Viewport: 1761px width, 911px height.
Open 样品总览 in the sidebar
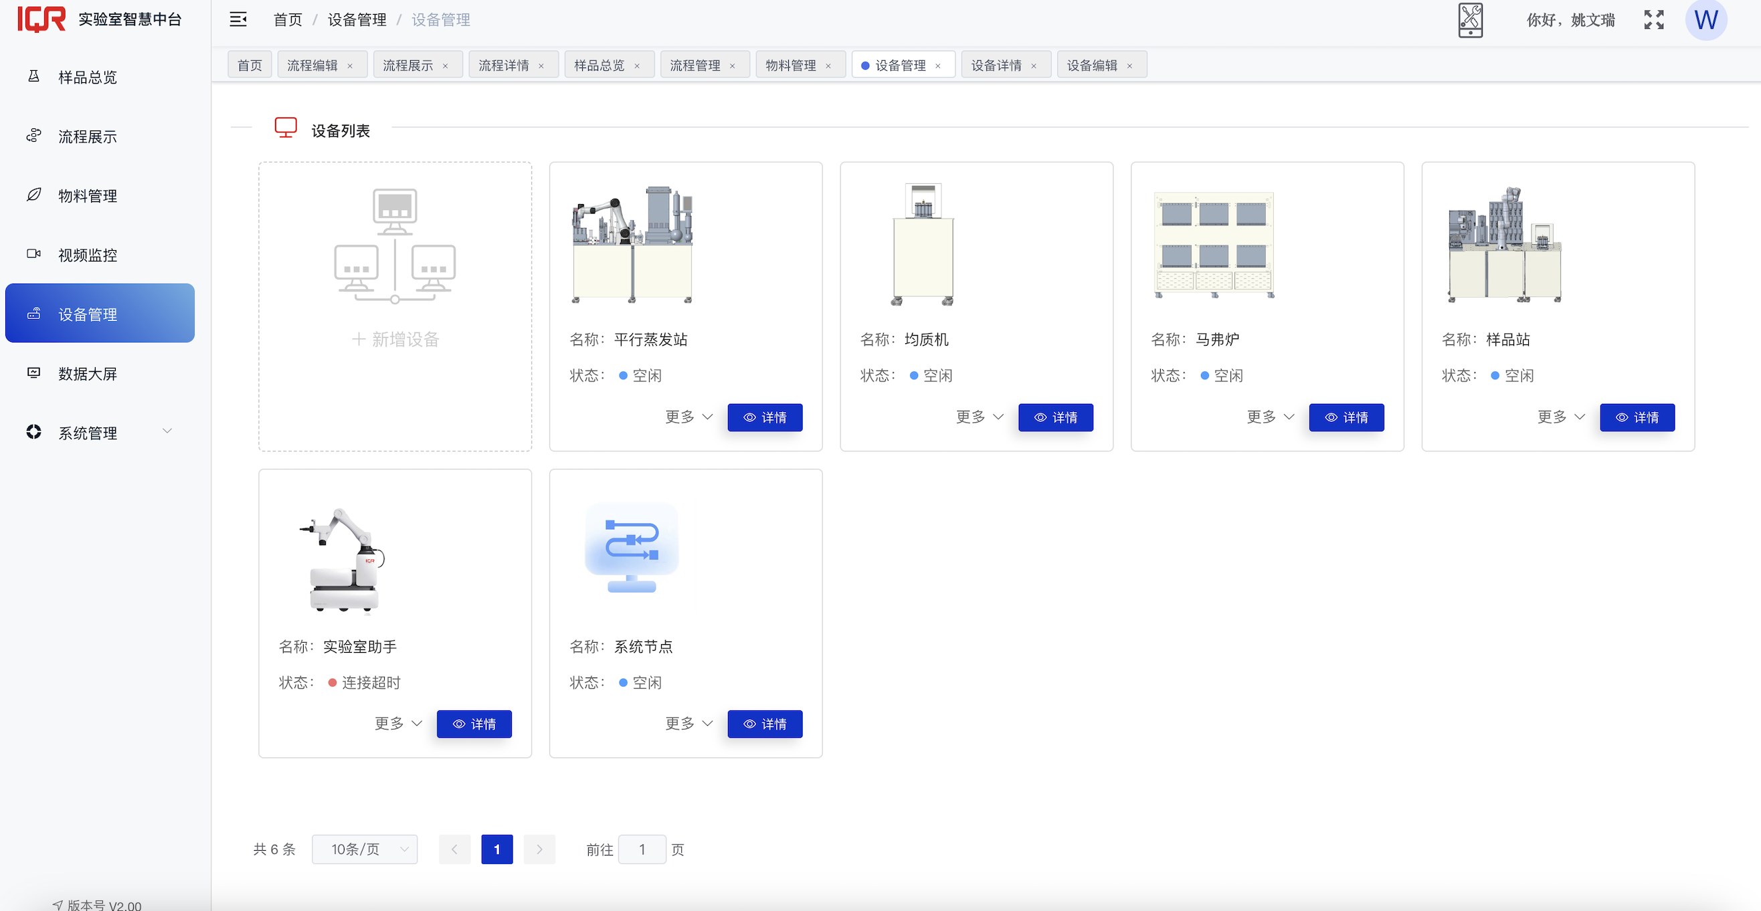(x=100, y=76)
